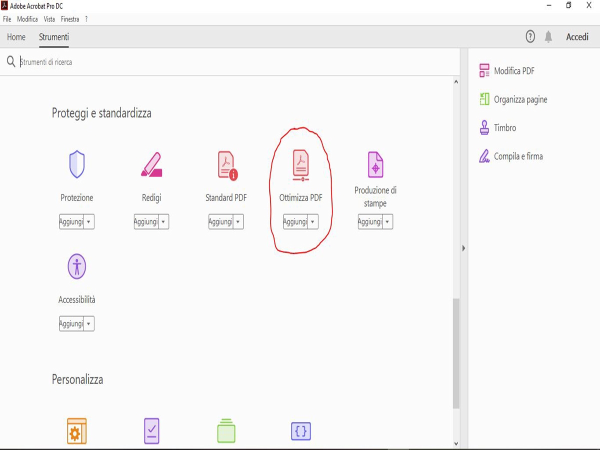Click the Compila e firma shortcut label
The image size is (600, 450).
click(x=518, y=156)
